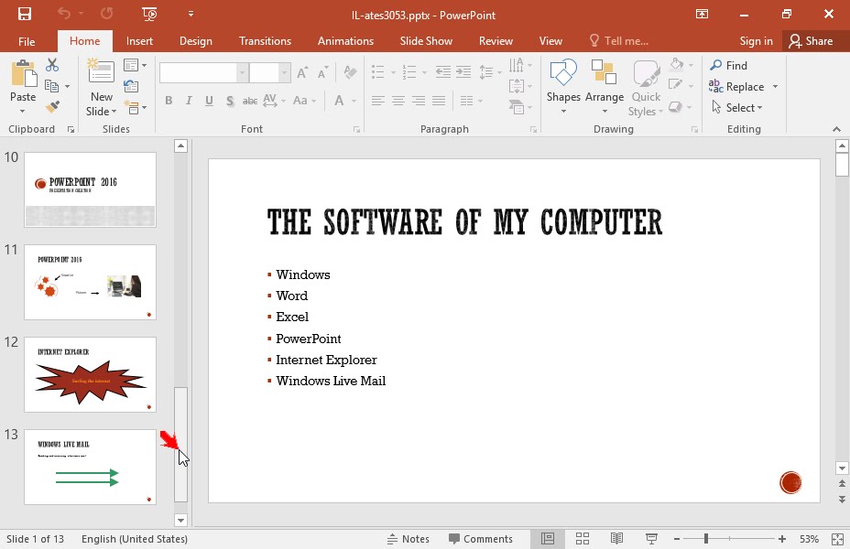Open the Paste options arrow
850x549 pixels.
[x=23, y=112]
